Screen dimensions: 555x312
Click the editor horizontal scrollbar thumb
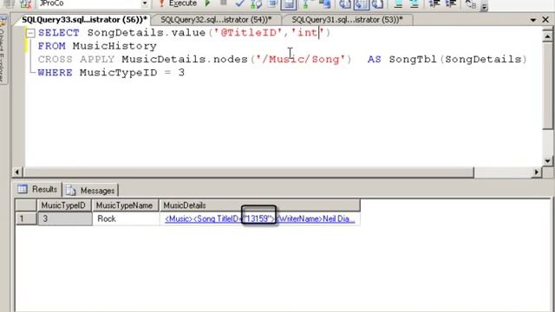(x=249, y=172)
